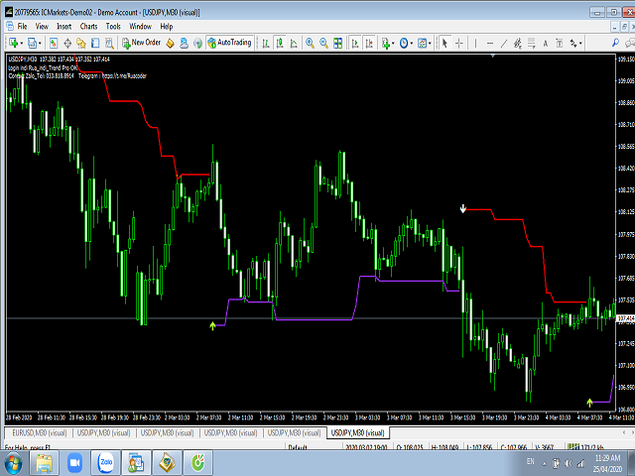The height and width of the screenshot is (476, 635).
Task: Activate the Crosshair cursor mode
Action: click(x=458, y=43)
